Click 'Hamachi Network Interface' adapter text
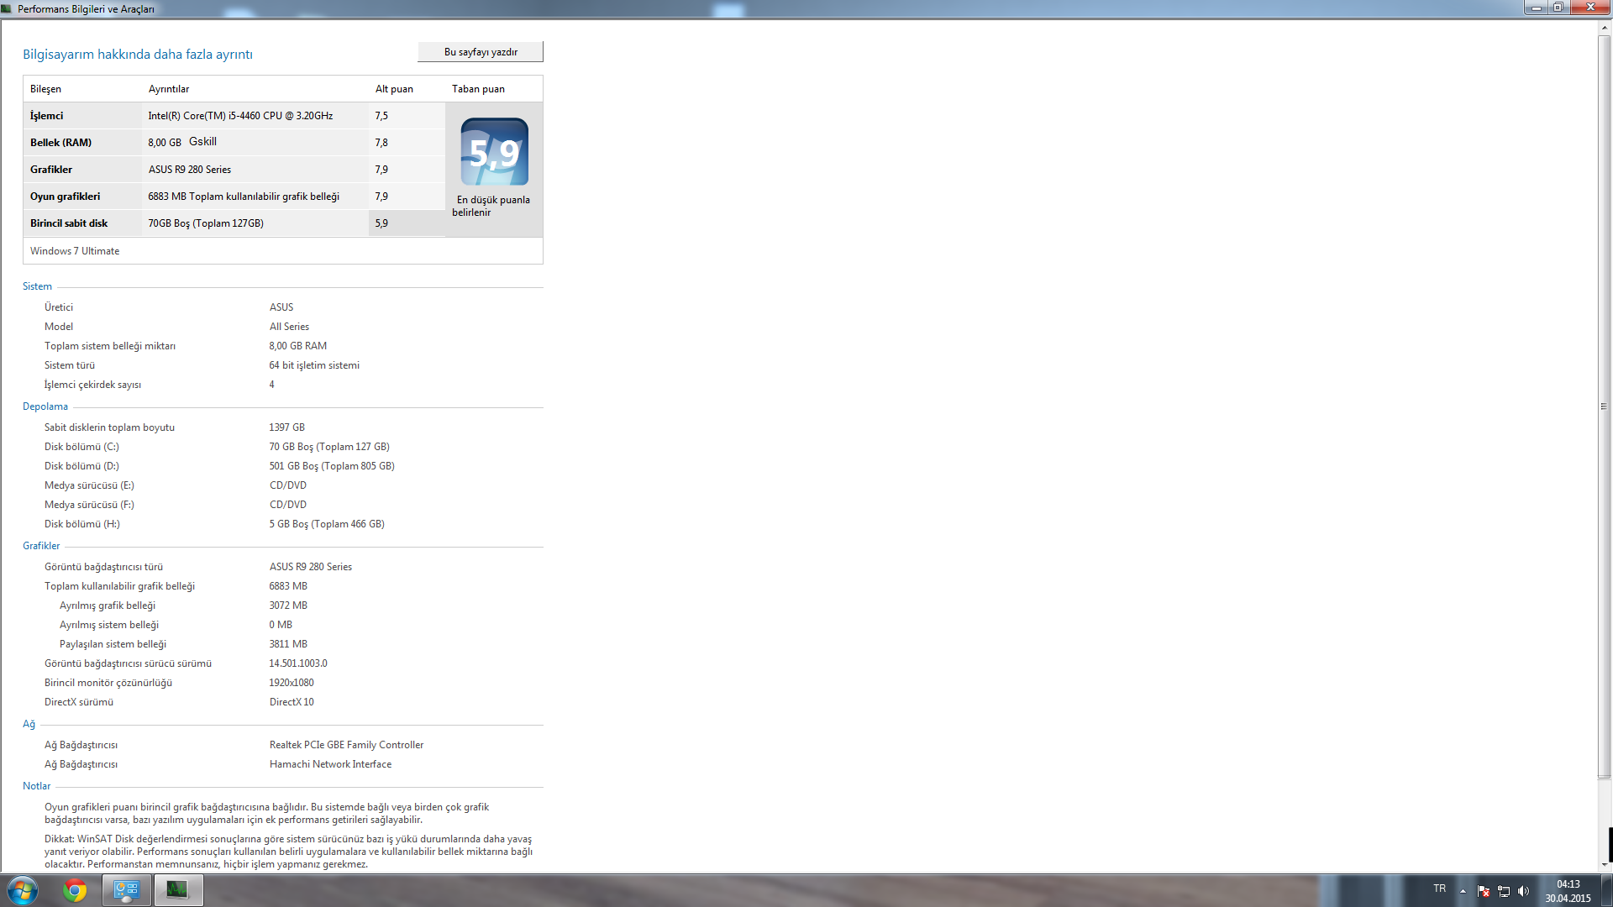Screen dimensions: 1613x907 coord(330,764)
